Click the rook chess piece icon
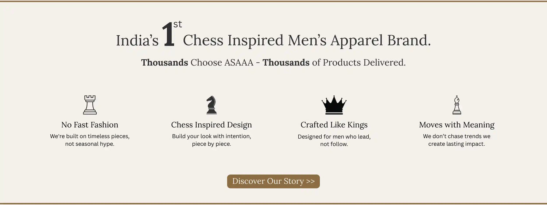This screenshot has height=205, width=547. pyautogui.click(x=90, y=105)
